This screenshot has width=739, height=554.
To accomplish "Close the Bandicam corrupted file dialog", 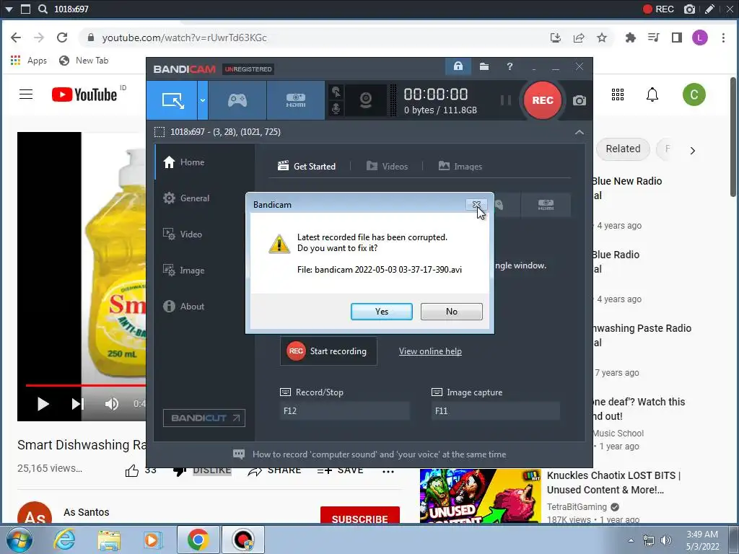I will pos(476,205).
